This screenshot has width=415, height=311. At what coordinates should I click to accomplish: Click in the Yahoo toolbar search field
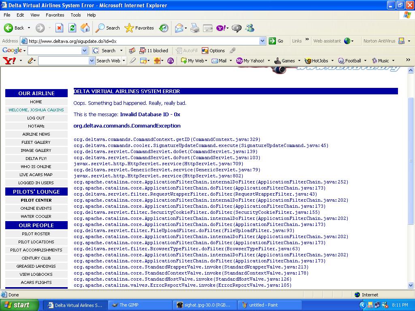pyautogui.click(x=64, y=61)
